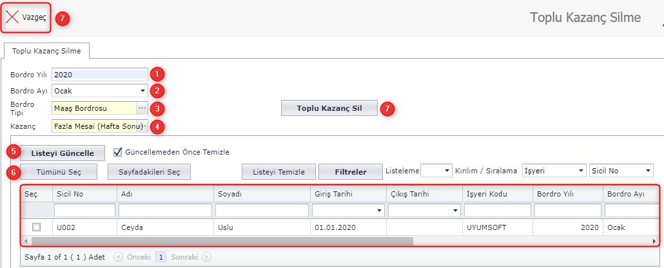Select the Toplu Kazanç Silme tab
This screenshot has width=664, height=268.
46,51
